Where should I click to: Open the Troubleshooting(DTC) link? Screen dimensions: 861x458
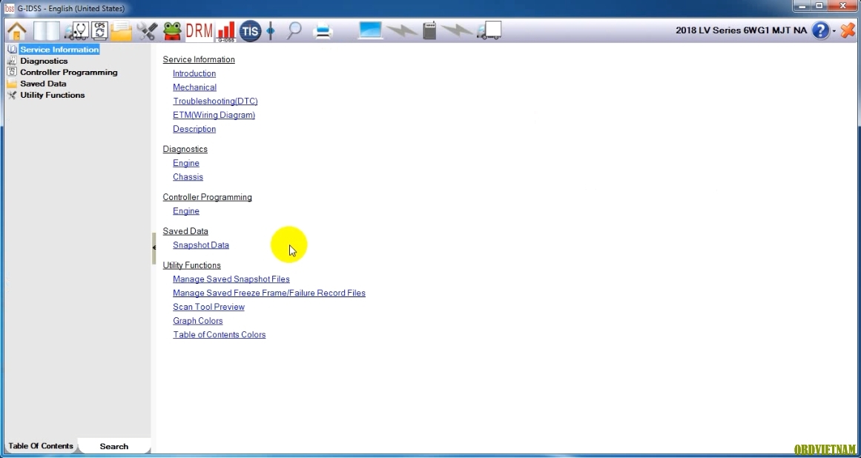[215, 101]
